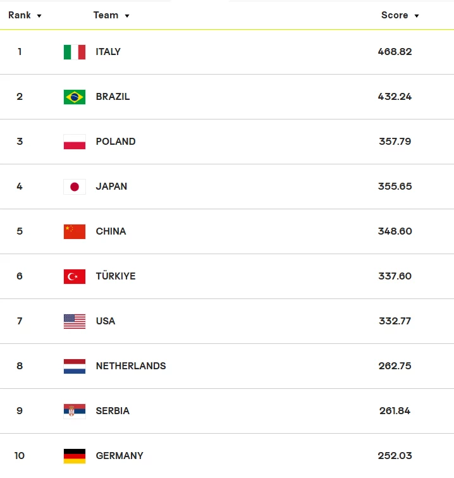Viewport: 454px width, 478px height.
Task: Click the Italy flag icon
Action: [75, 52]
